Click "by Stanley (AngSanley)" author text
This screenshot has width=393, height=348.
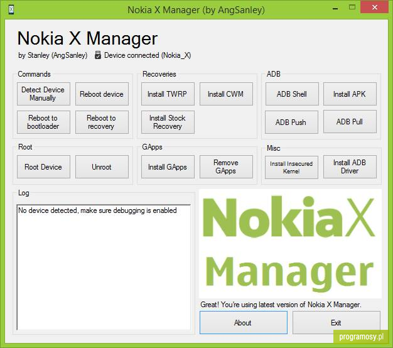53,55
